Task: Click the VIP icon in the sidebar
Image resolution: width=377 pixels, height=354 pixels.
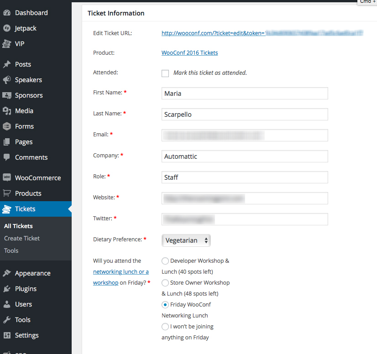Action: click(7, 44)
